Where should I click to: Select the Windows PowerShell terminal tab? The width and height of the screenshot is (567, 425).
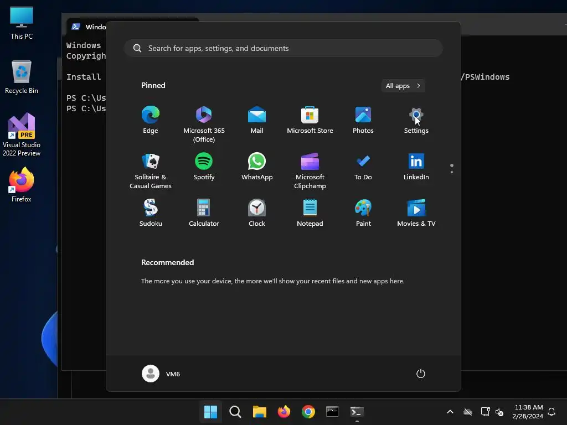click(x=87, y=27)
